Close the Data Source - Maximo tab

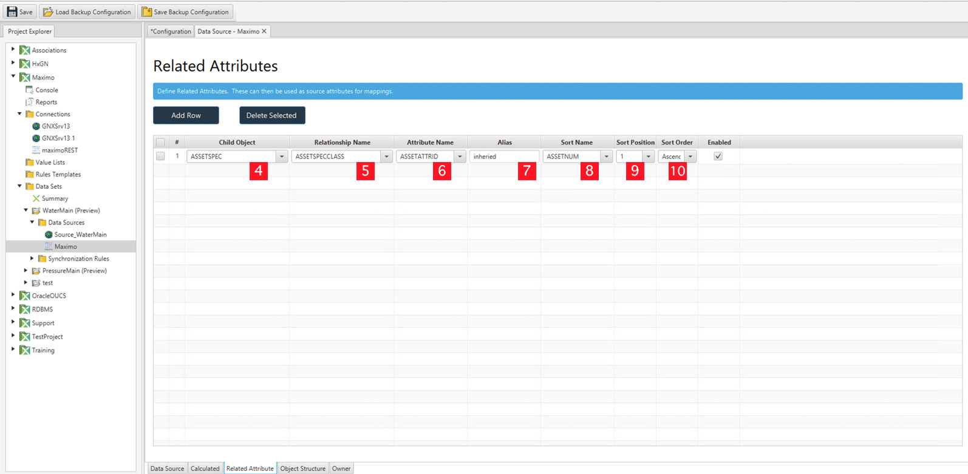coord(264,32)
